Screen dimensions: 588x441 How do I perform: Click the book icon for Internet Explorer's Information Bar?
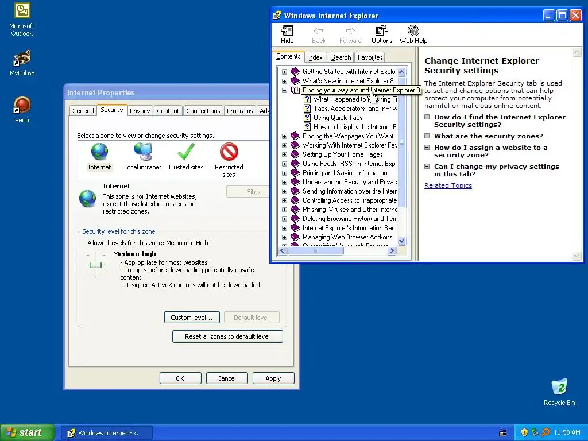pyautogui.click(x=295, y=228)
